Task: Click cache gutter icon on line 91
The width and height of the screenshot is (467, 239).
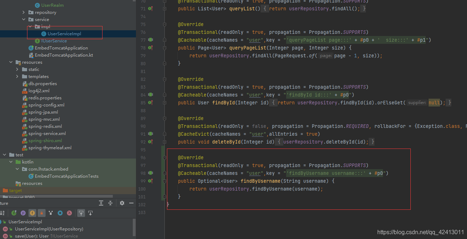Action: pos(151,134)
